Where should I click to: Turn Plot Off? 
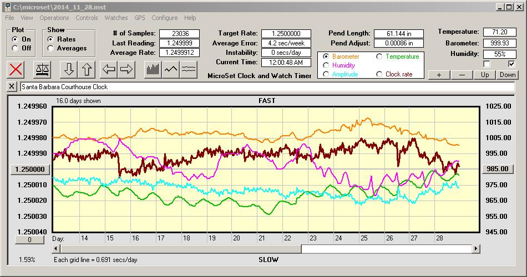(x=15, y=48)
